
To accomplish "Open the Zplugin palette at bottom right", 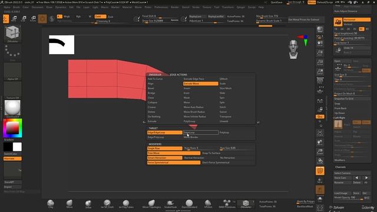I will point(339,207).
